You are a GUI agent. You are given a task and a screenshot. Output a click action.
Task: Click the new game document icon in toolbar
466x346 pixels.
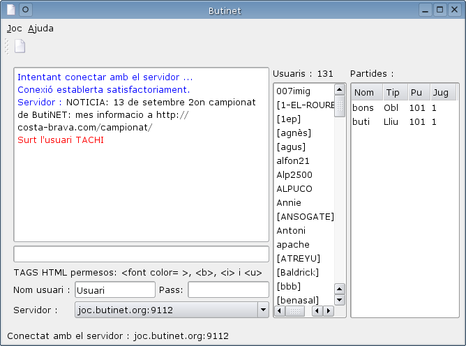tap(20, 46)
